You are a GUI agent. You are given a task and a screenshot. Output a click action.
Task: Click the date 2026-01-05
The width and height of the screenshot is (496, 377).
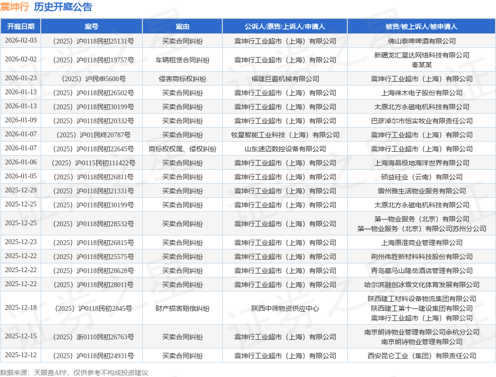click(20, 176)
